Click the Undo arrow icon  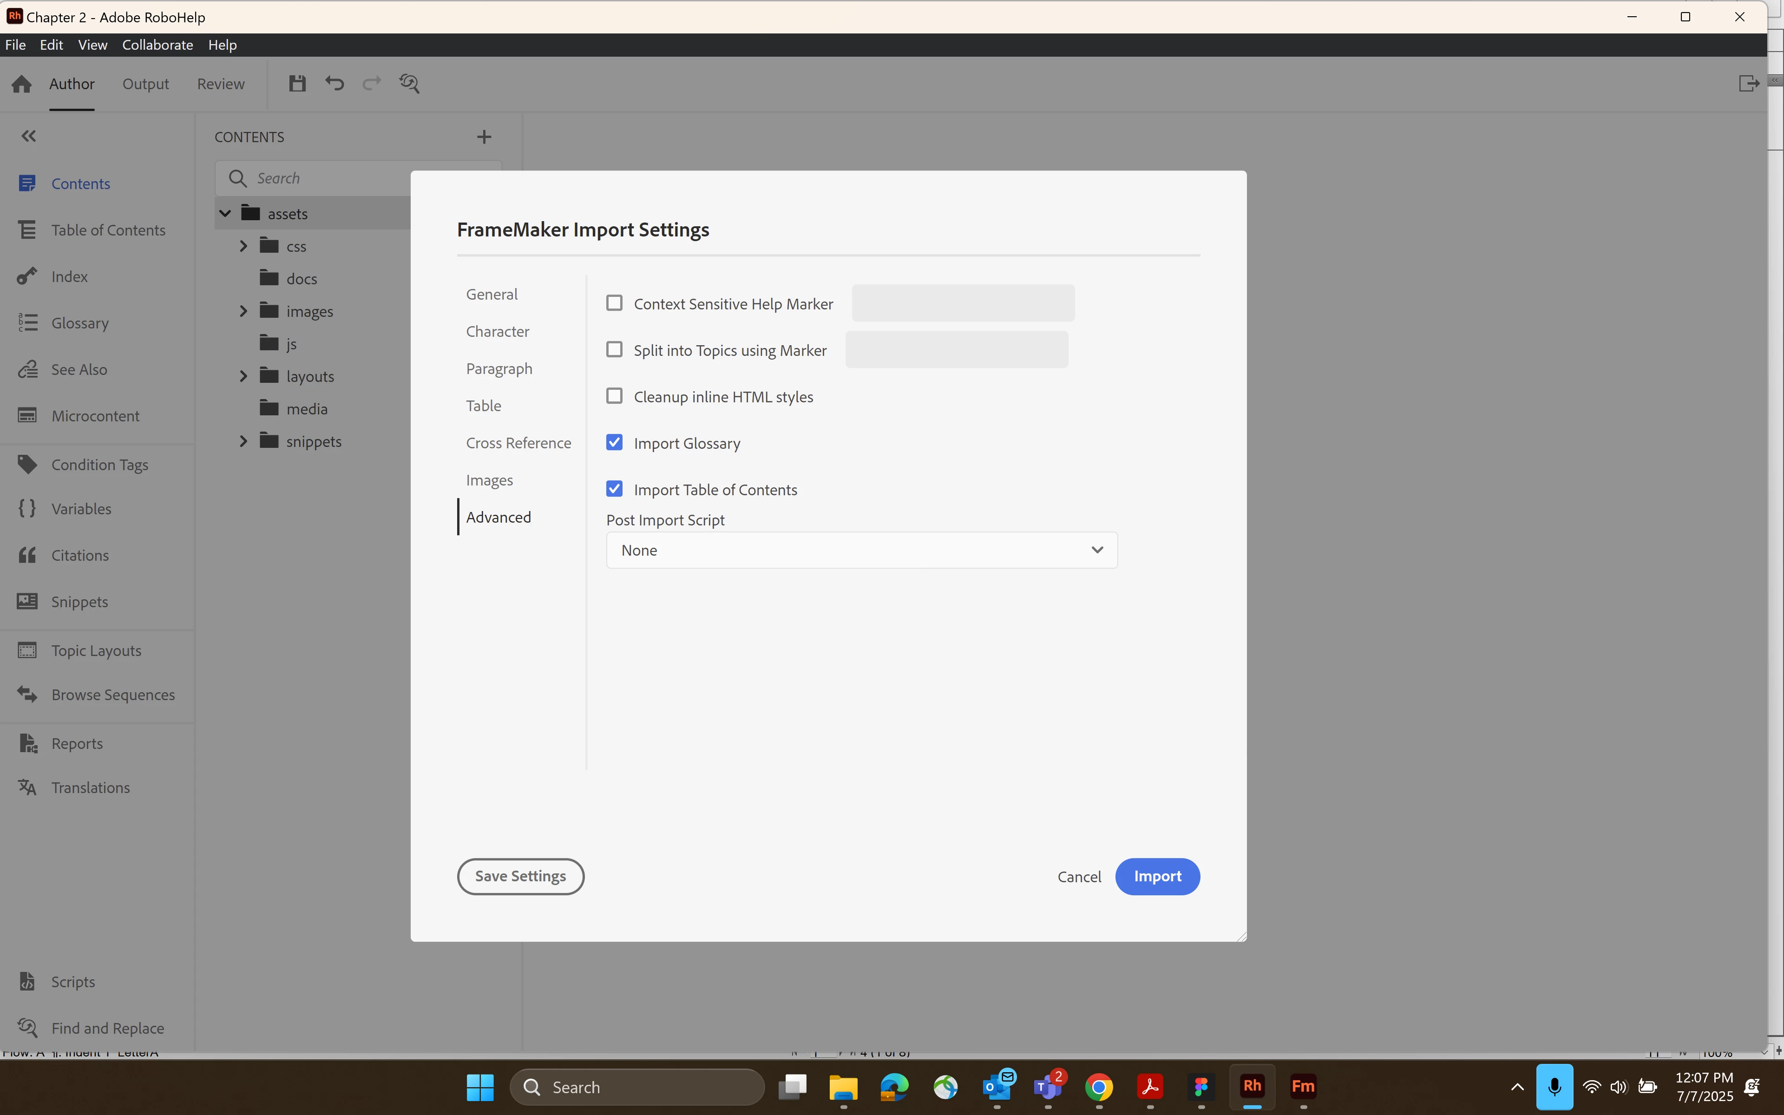click(x=334, y=83)
